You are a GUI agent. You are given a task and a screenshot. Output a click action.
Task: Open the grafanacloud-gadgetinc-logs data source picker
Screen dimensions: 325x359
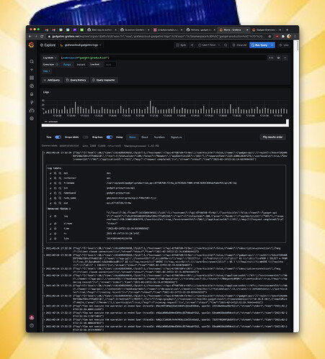81,45
